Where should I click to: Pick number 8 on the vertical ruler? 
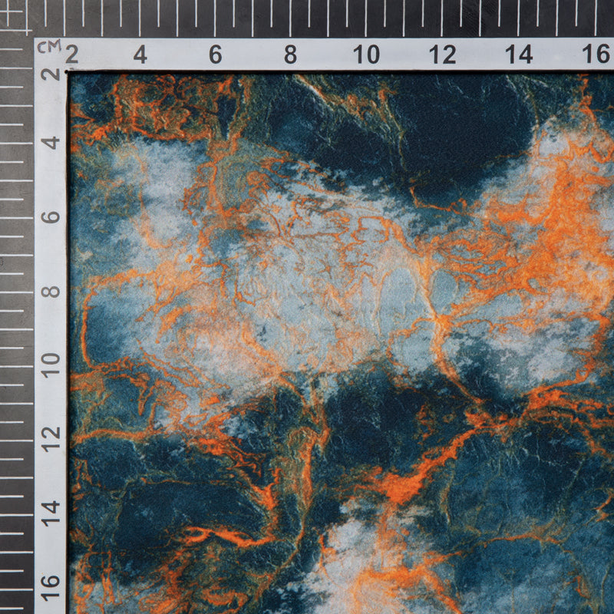click(51, 293)
